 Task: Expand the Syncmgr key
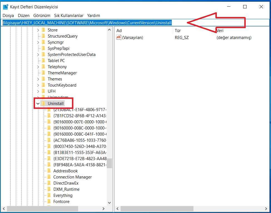click(38, 42)
